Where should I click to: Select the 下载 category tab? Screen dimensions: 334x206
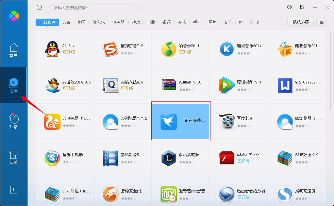tap(151, 22)
